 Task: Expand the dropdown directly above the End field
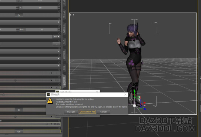pos(30,22)
